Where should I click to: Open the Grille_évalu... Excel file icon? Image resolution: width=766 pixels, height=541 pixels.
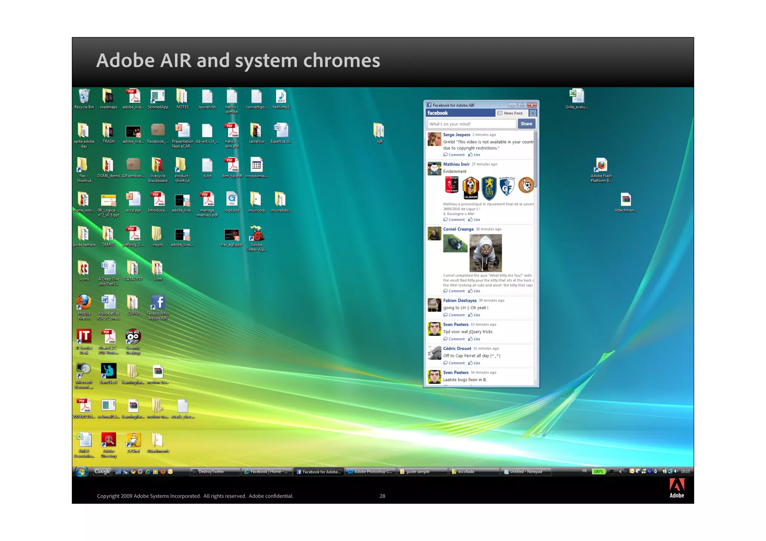[x=576, y=99]
